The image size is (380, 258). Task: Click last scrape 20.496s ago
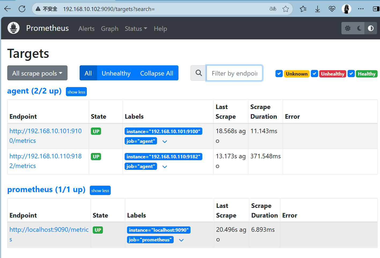[231, 234]
